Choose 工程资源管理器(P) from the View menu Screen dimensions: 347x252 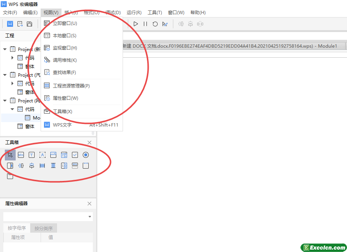click(82, 86)
